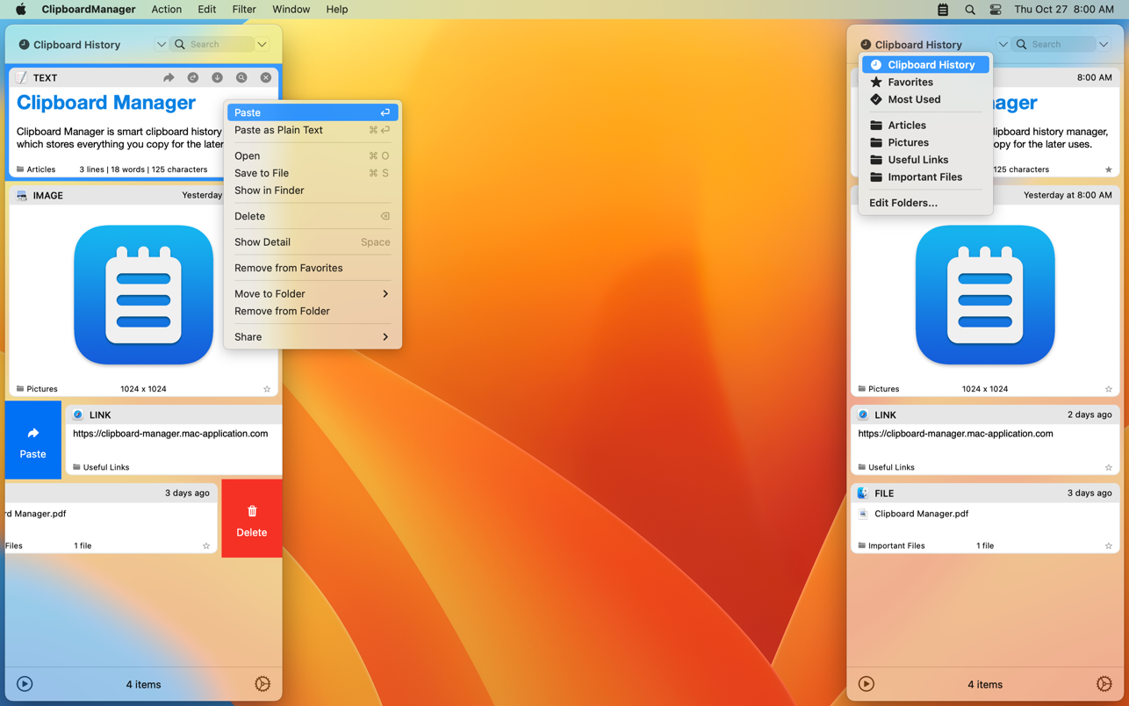Toggle favorite star on right panel image item
1129x706 pixels.
click(x=1108, y=389)
